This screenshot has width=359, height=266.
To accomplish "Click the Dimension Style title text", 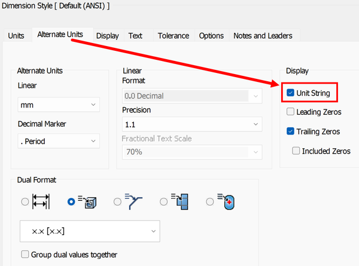I will 56,5.
